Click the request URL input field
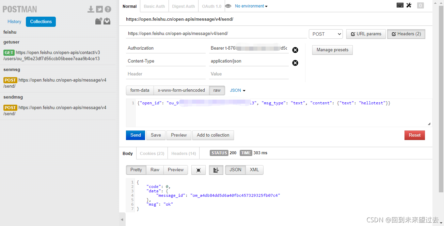Viewport: 444px width, 226px height. click(216, 34)
